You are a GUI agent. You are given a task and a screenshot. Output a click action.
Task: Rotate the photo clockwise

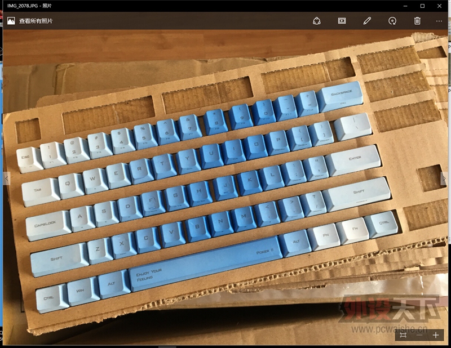pos(392,21)
